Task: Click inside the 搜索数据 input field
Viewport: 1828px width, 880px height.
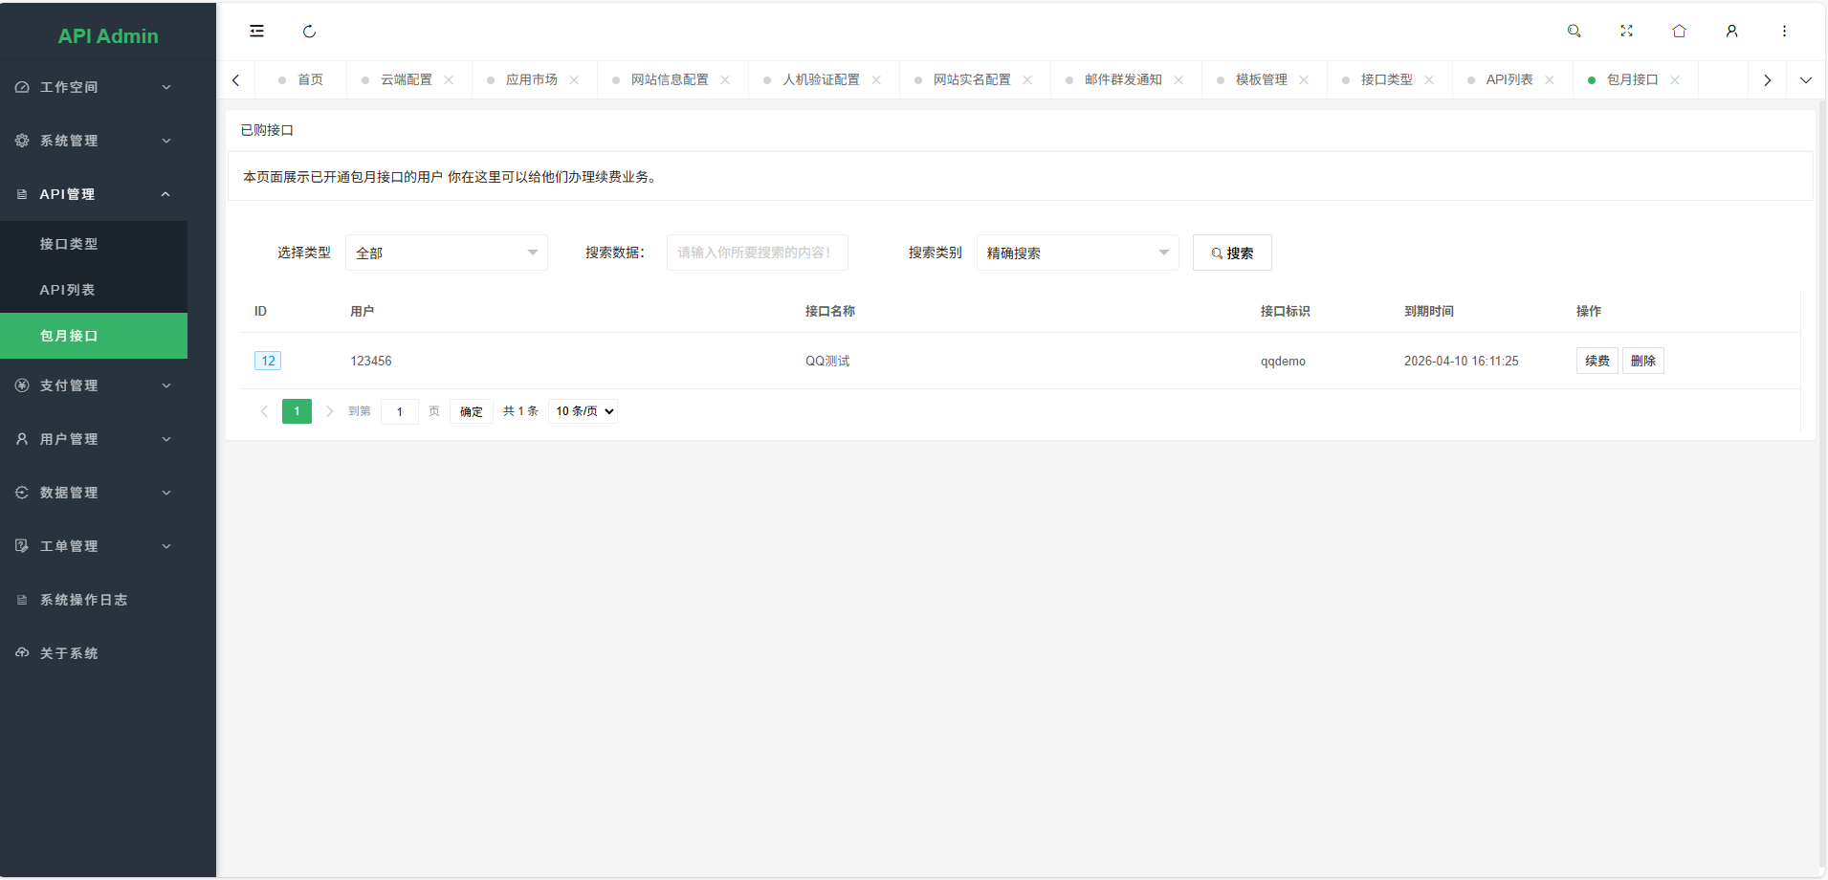Action: [x=756, y=252]
